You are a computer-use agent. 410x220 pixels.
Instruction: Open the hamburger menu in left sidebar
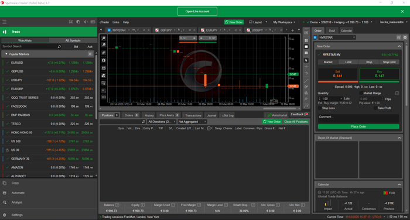pyautogui.click(x=5, y=22)
